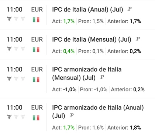The width and height of the screenshot is (155, 134).
Task: Click Pron: 1,5% forecast in first row
Action: [91, 21]
